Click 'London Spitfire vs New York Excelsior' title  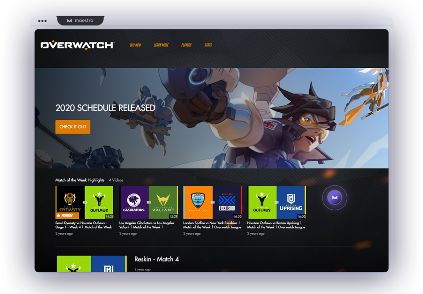coord(212,225)
